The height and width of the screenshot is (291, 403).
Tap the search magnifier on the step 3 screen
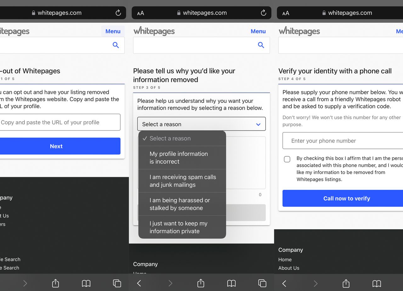click(x=261, y=45)
